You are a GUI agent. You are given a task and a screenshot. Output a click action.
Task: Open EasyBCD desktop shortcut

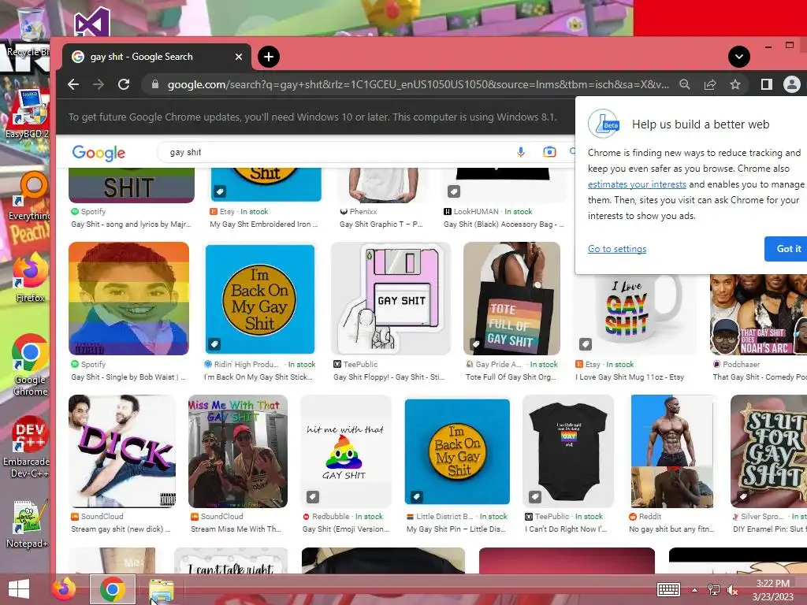pyautogui.click(x=28, y=115)
